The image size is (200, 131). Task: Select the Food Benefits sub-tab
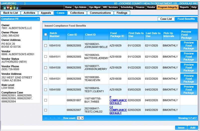pyautogui.click(x=186, y=19)
